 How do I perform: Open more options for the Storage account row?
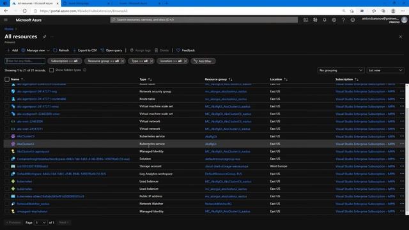(x=402, y=166)
